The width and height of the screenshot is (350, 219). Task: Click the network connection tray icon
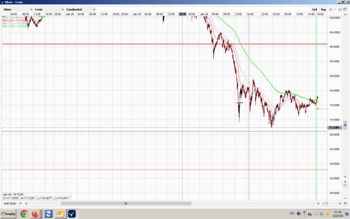(x=321, y=214)
